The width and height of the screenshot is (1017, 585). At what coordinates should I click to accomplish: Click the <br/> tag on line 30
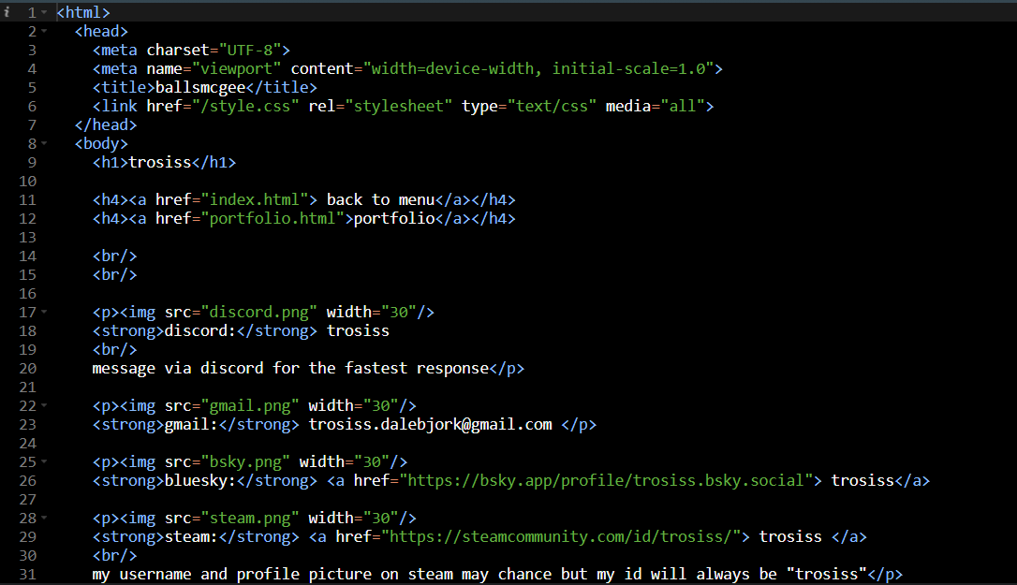coord(115,556)
